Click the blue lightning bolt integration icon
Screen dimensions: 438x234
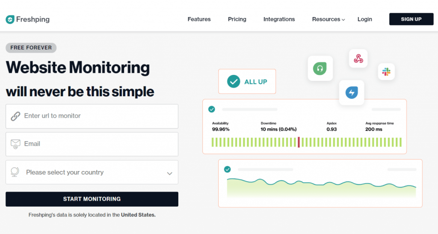coord(352,92)
